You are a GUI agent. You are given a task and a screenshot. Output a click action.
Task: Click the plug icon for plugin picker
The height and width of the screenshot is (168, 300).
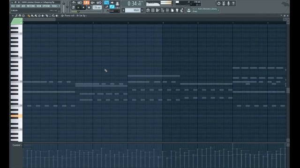pyautogui.click(x=177, y=10)
